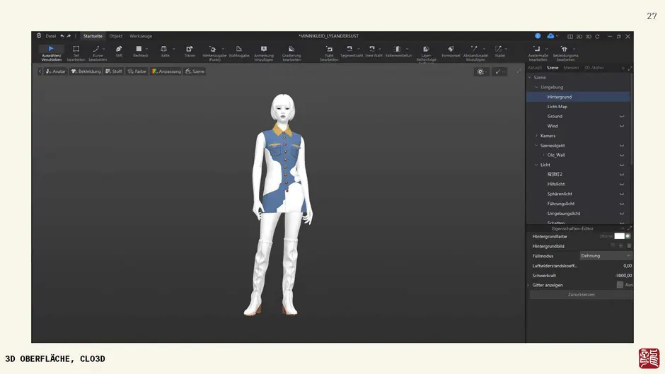The height and width of the screenshot is (374, 665).
Task: Activate the Stift pen tool
Action: pyautogui.click(x=119, y=51)
